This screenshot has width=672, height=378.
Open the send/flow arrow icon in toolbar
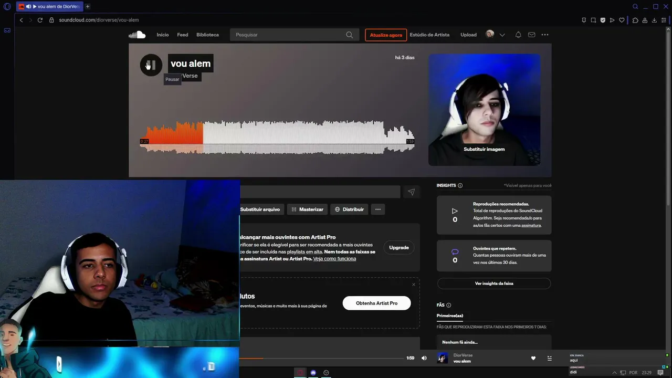[612, 20]
